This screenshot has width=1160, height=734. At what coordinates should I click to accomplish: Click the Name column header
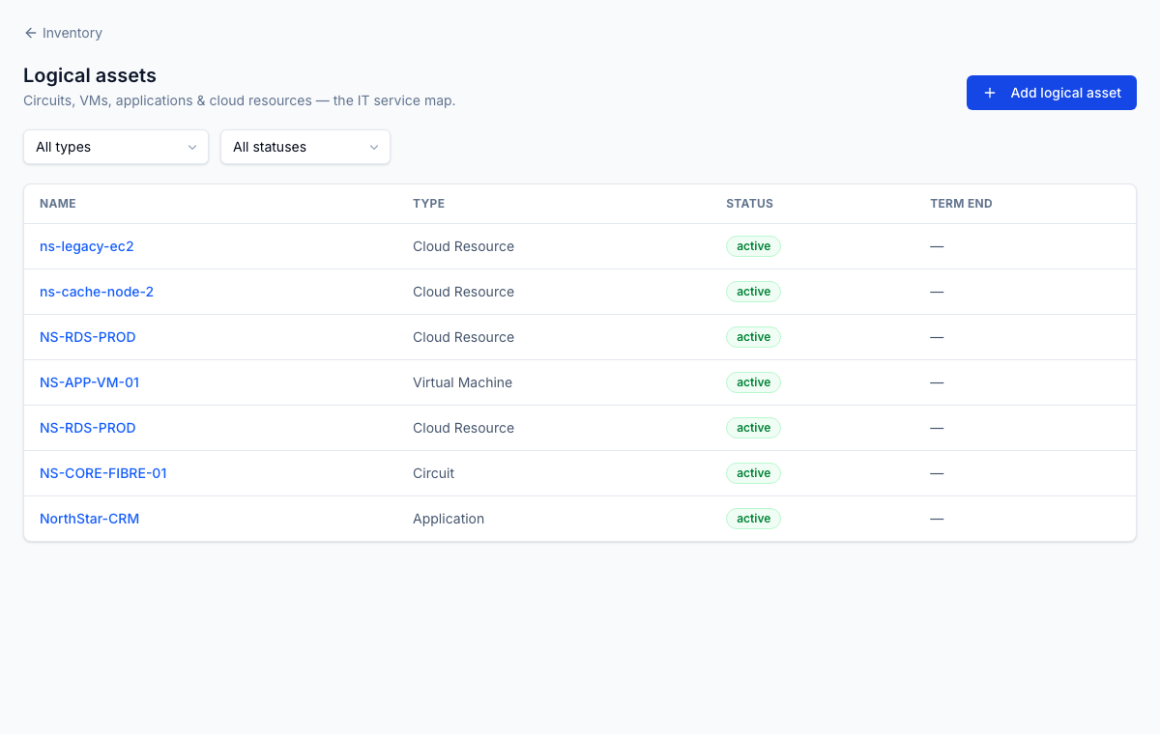pos(58,204)
